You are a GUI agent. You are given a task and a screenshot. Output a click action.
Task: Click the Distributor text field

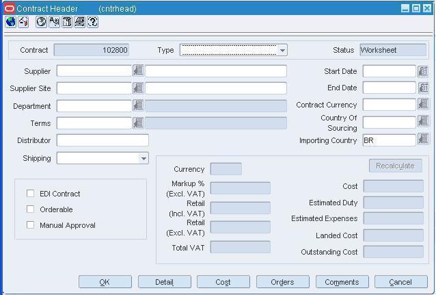[x=103, y=140]
